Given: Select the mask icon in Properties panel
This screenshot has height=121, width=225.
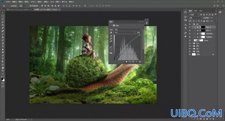Looking at the screenshot, I should (114, 26).
